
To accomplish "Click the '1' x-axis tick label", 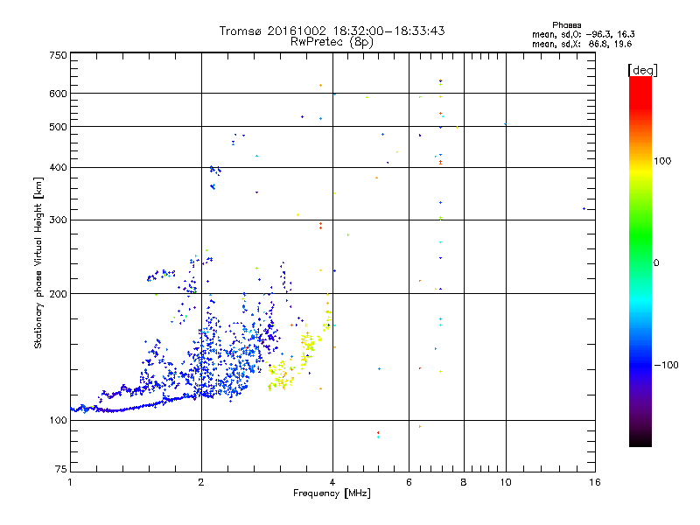I will tap(70, 482).
